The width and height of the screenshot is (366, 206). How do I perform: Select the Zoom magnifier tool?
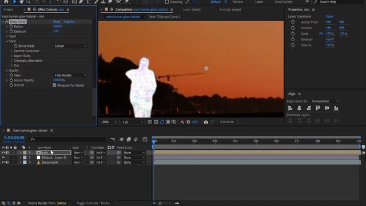click(x=28, y=2)
